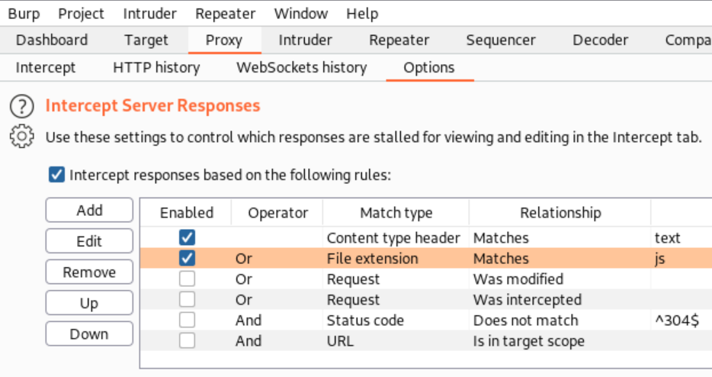Open the Window menu
This screenshot has width=712, height=377.
pyautogui.click(x=301, y=14)
